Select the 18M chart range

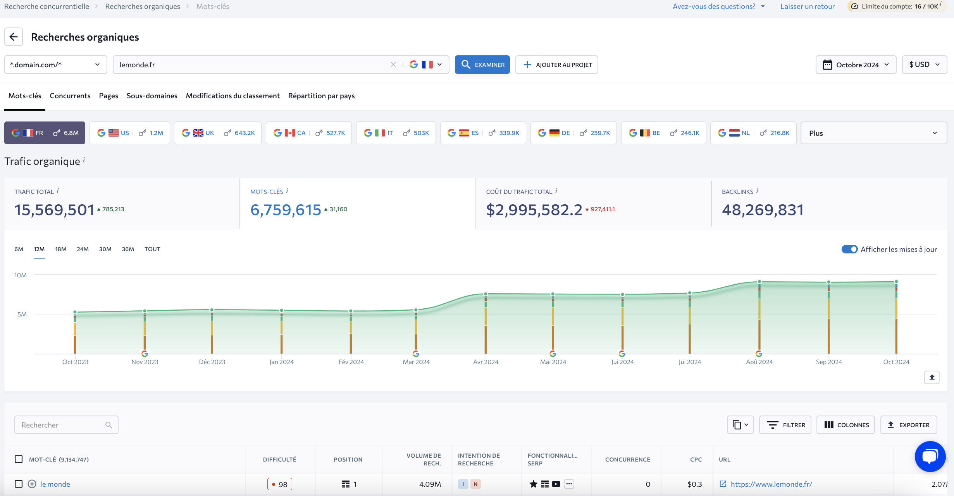coord(60,249)
